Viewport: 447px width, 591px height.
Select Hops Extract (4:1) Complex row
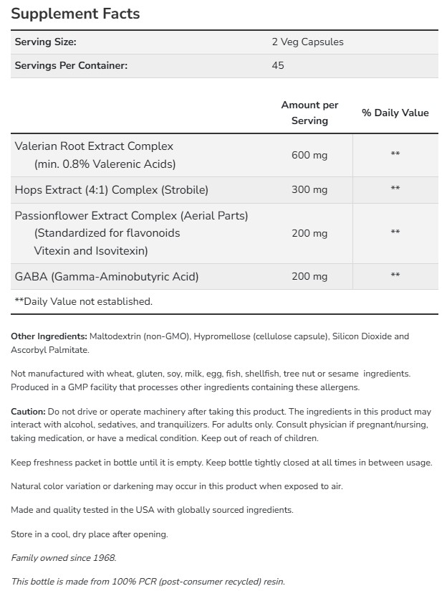111,190
